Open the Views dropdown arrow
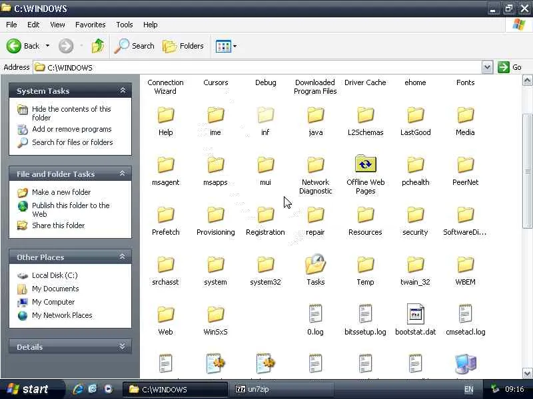Screen dimensions: 533x399 click(x=235, y=46)
